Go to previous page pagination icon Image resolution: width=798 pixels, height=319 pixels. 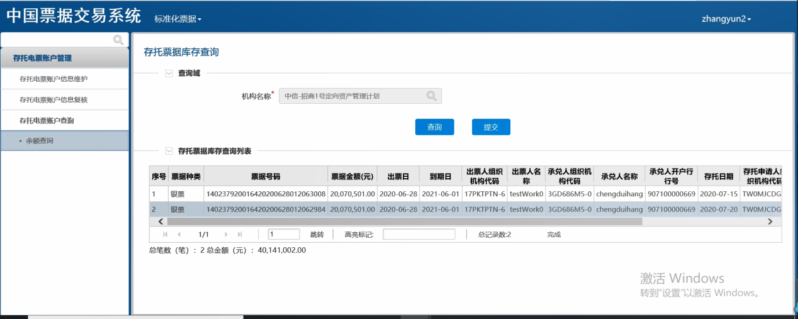point(179,234)
